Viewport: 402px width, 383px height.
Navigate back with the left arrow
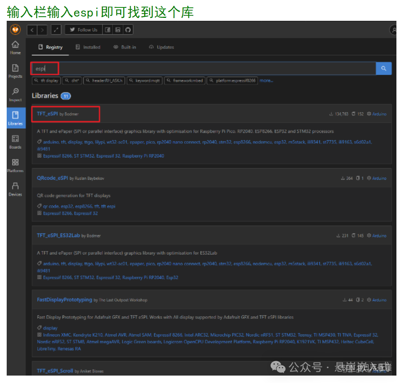pyautogui.click(x=32, y=30)
